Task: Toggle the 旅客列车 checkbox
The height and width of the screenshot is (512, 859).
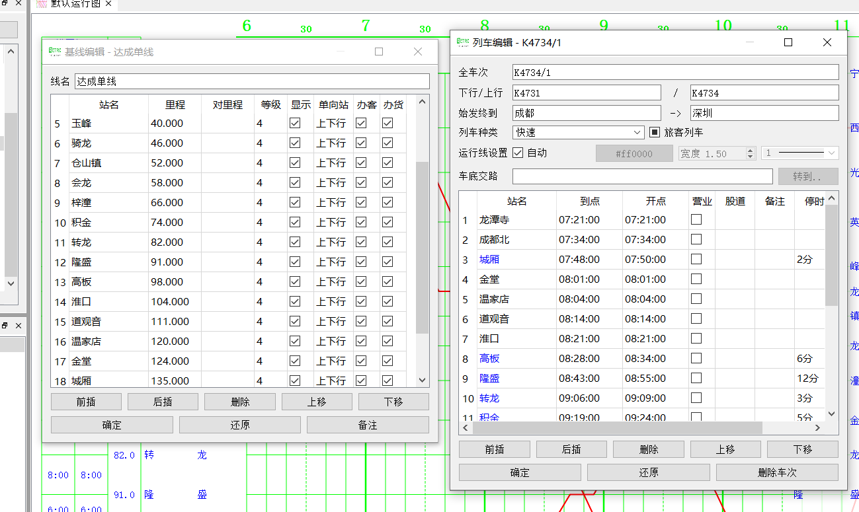Action: click(x=655, y=132)
